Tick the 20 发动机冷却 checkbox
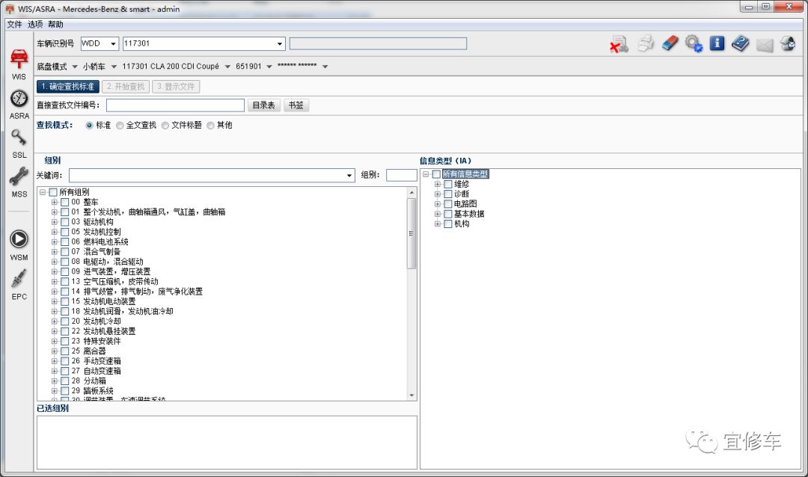Viewport: 808px width, 477px height. (x=65, y=321)
